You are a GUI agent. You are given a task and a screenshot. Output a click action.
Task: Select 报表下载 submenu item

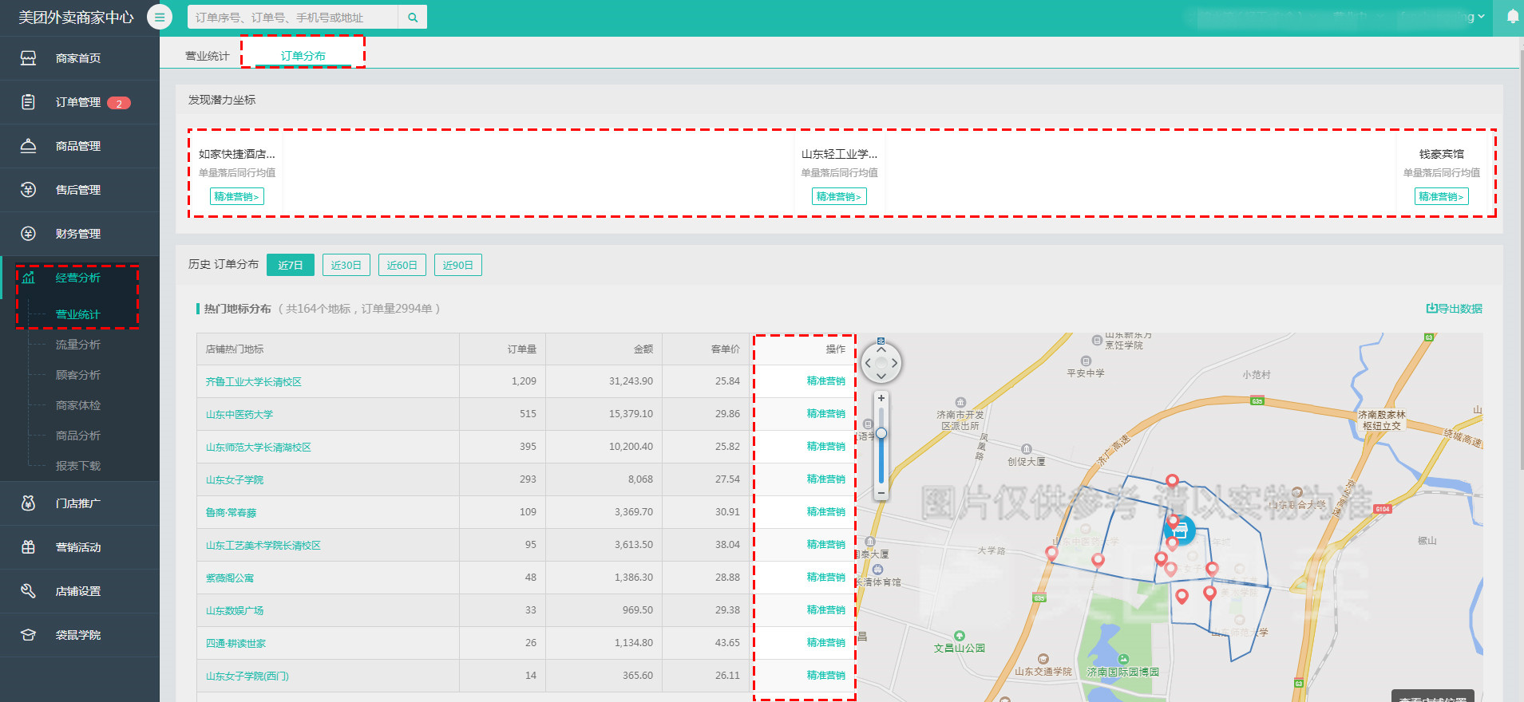(77, 466)
